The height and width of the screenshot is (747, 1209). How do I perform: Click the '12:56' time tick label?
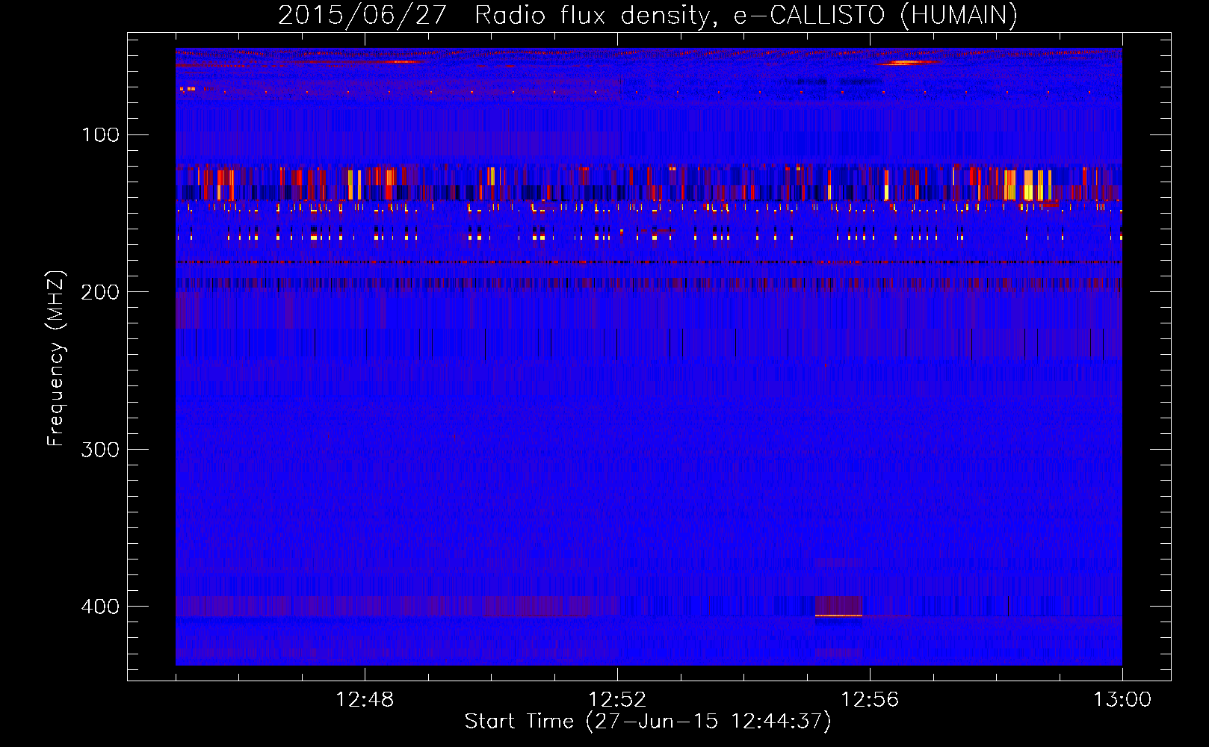[x=870, y=700]
